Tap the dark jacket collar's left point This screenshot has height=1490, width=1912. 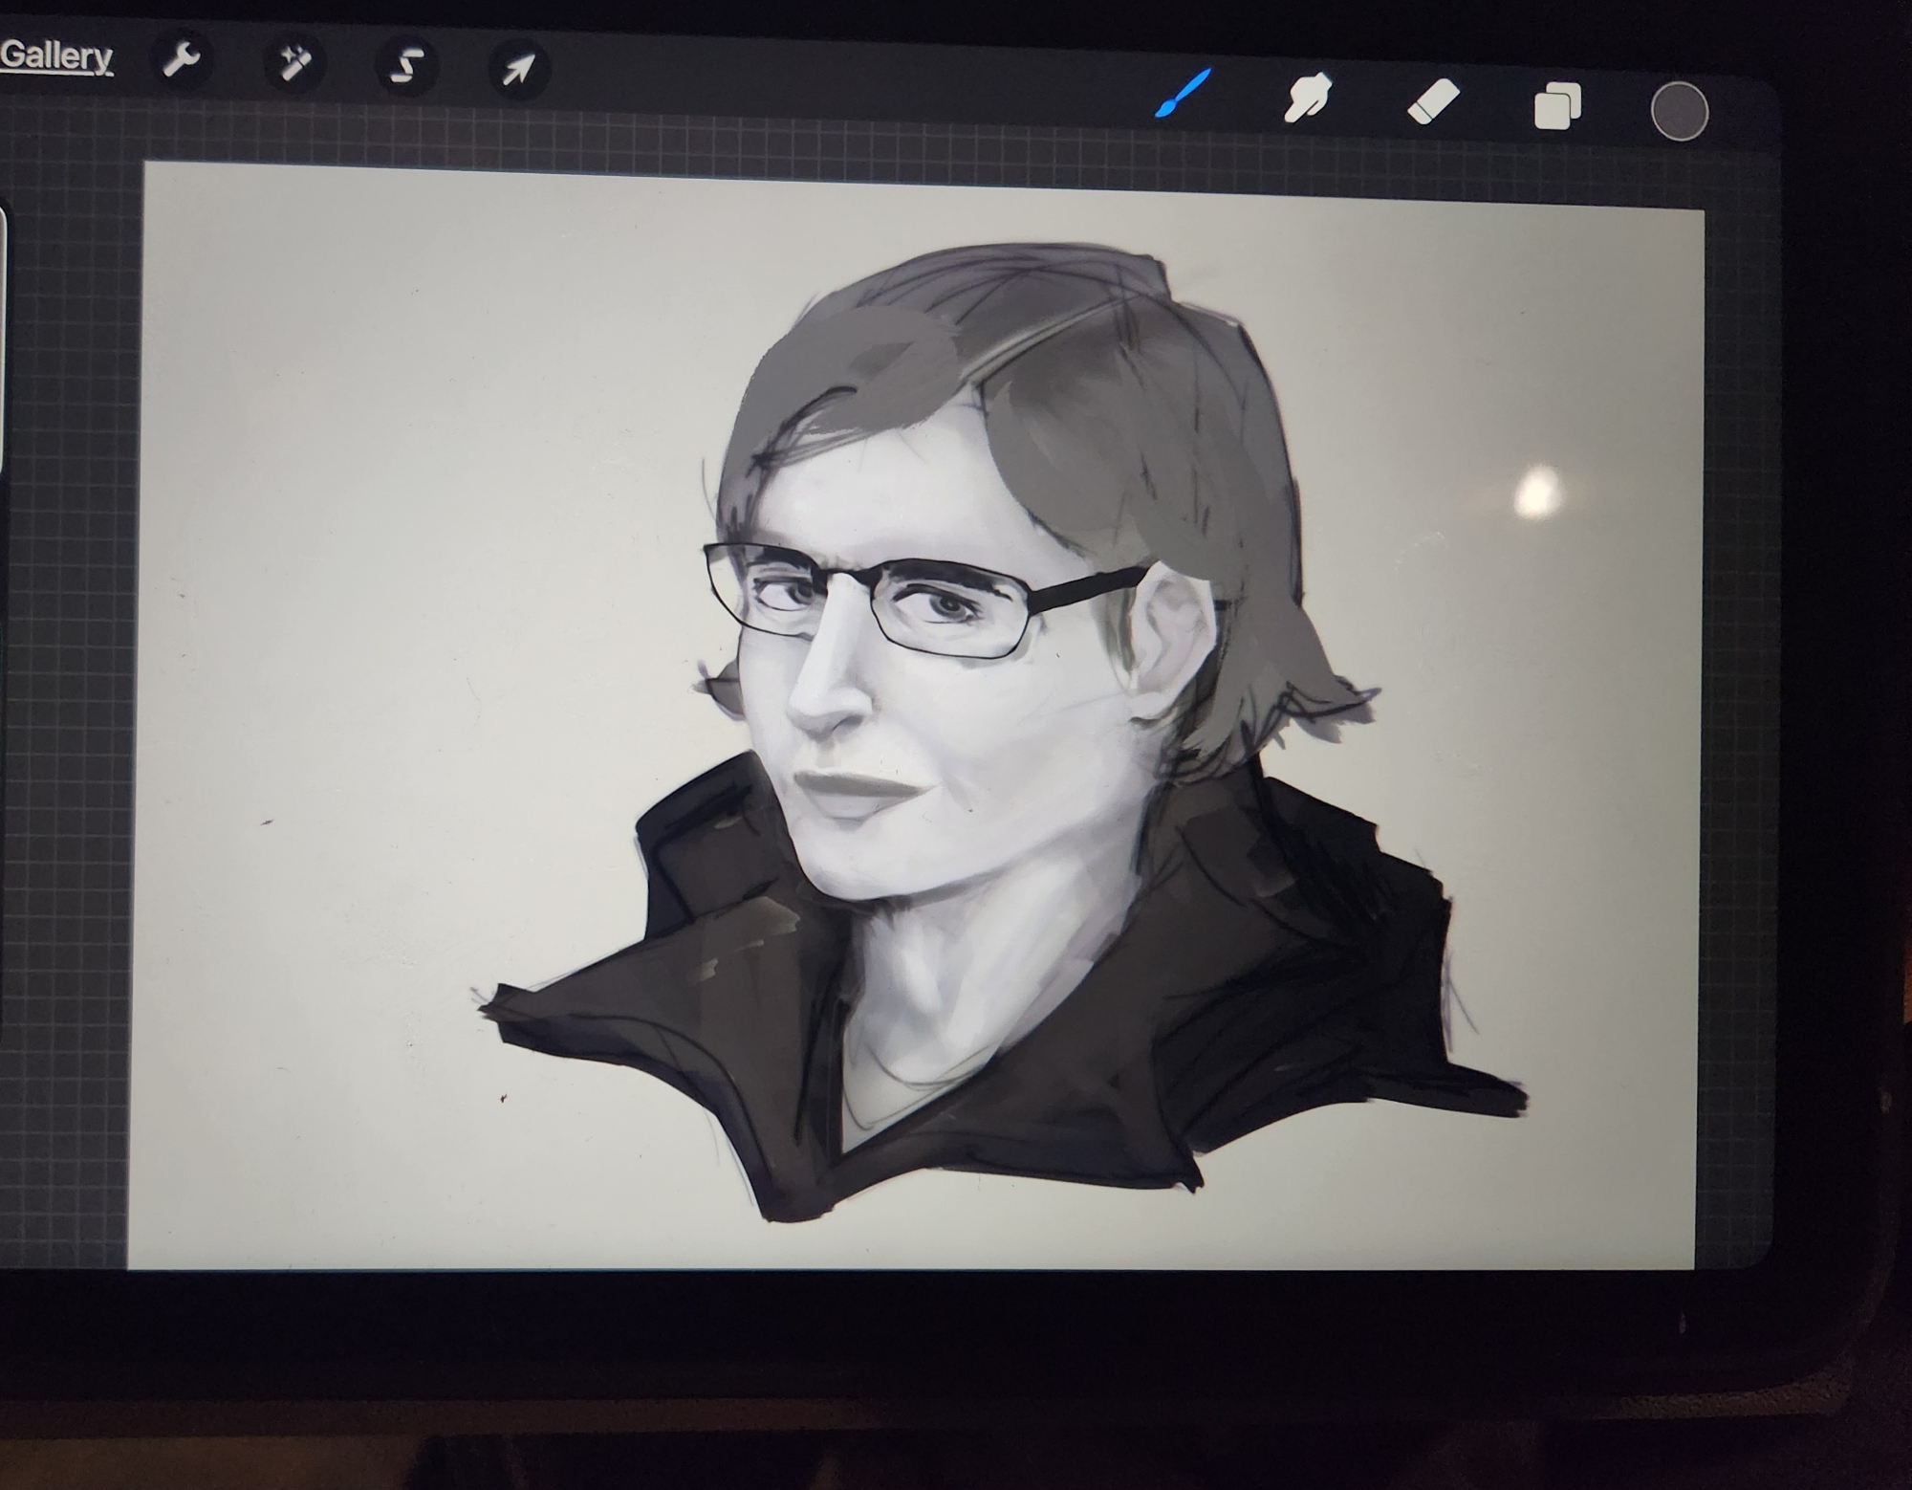[x=507, y=1009]
